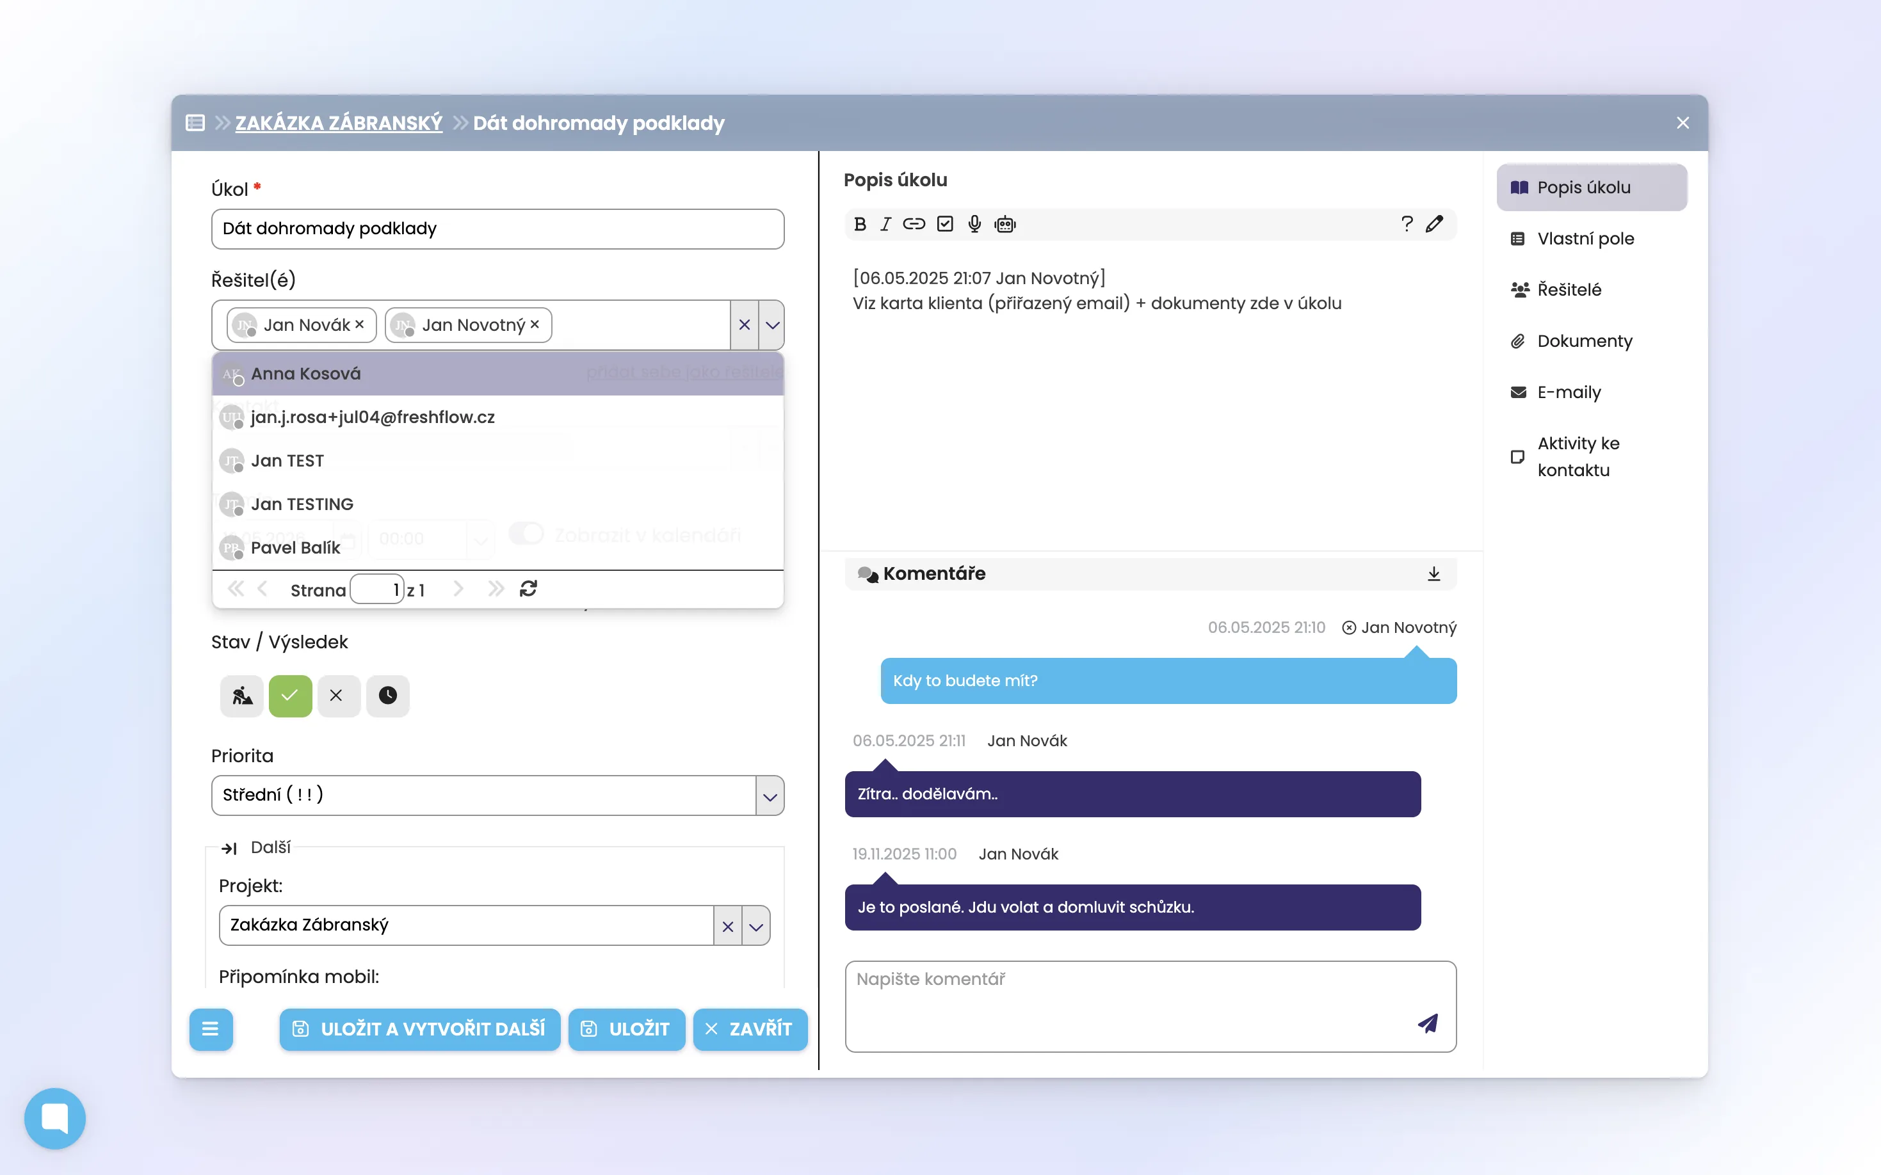Image resolution: width=1881 pixels, height=1175 pixels.
Task: Insert a link in task description
Action: tap(914, 225)
